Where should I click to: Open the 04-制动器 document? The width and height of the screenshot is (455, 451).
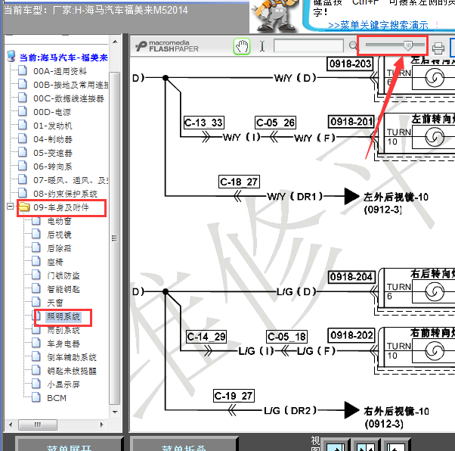(x=53, y=139)
